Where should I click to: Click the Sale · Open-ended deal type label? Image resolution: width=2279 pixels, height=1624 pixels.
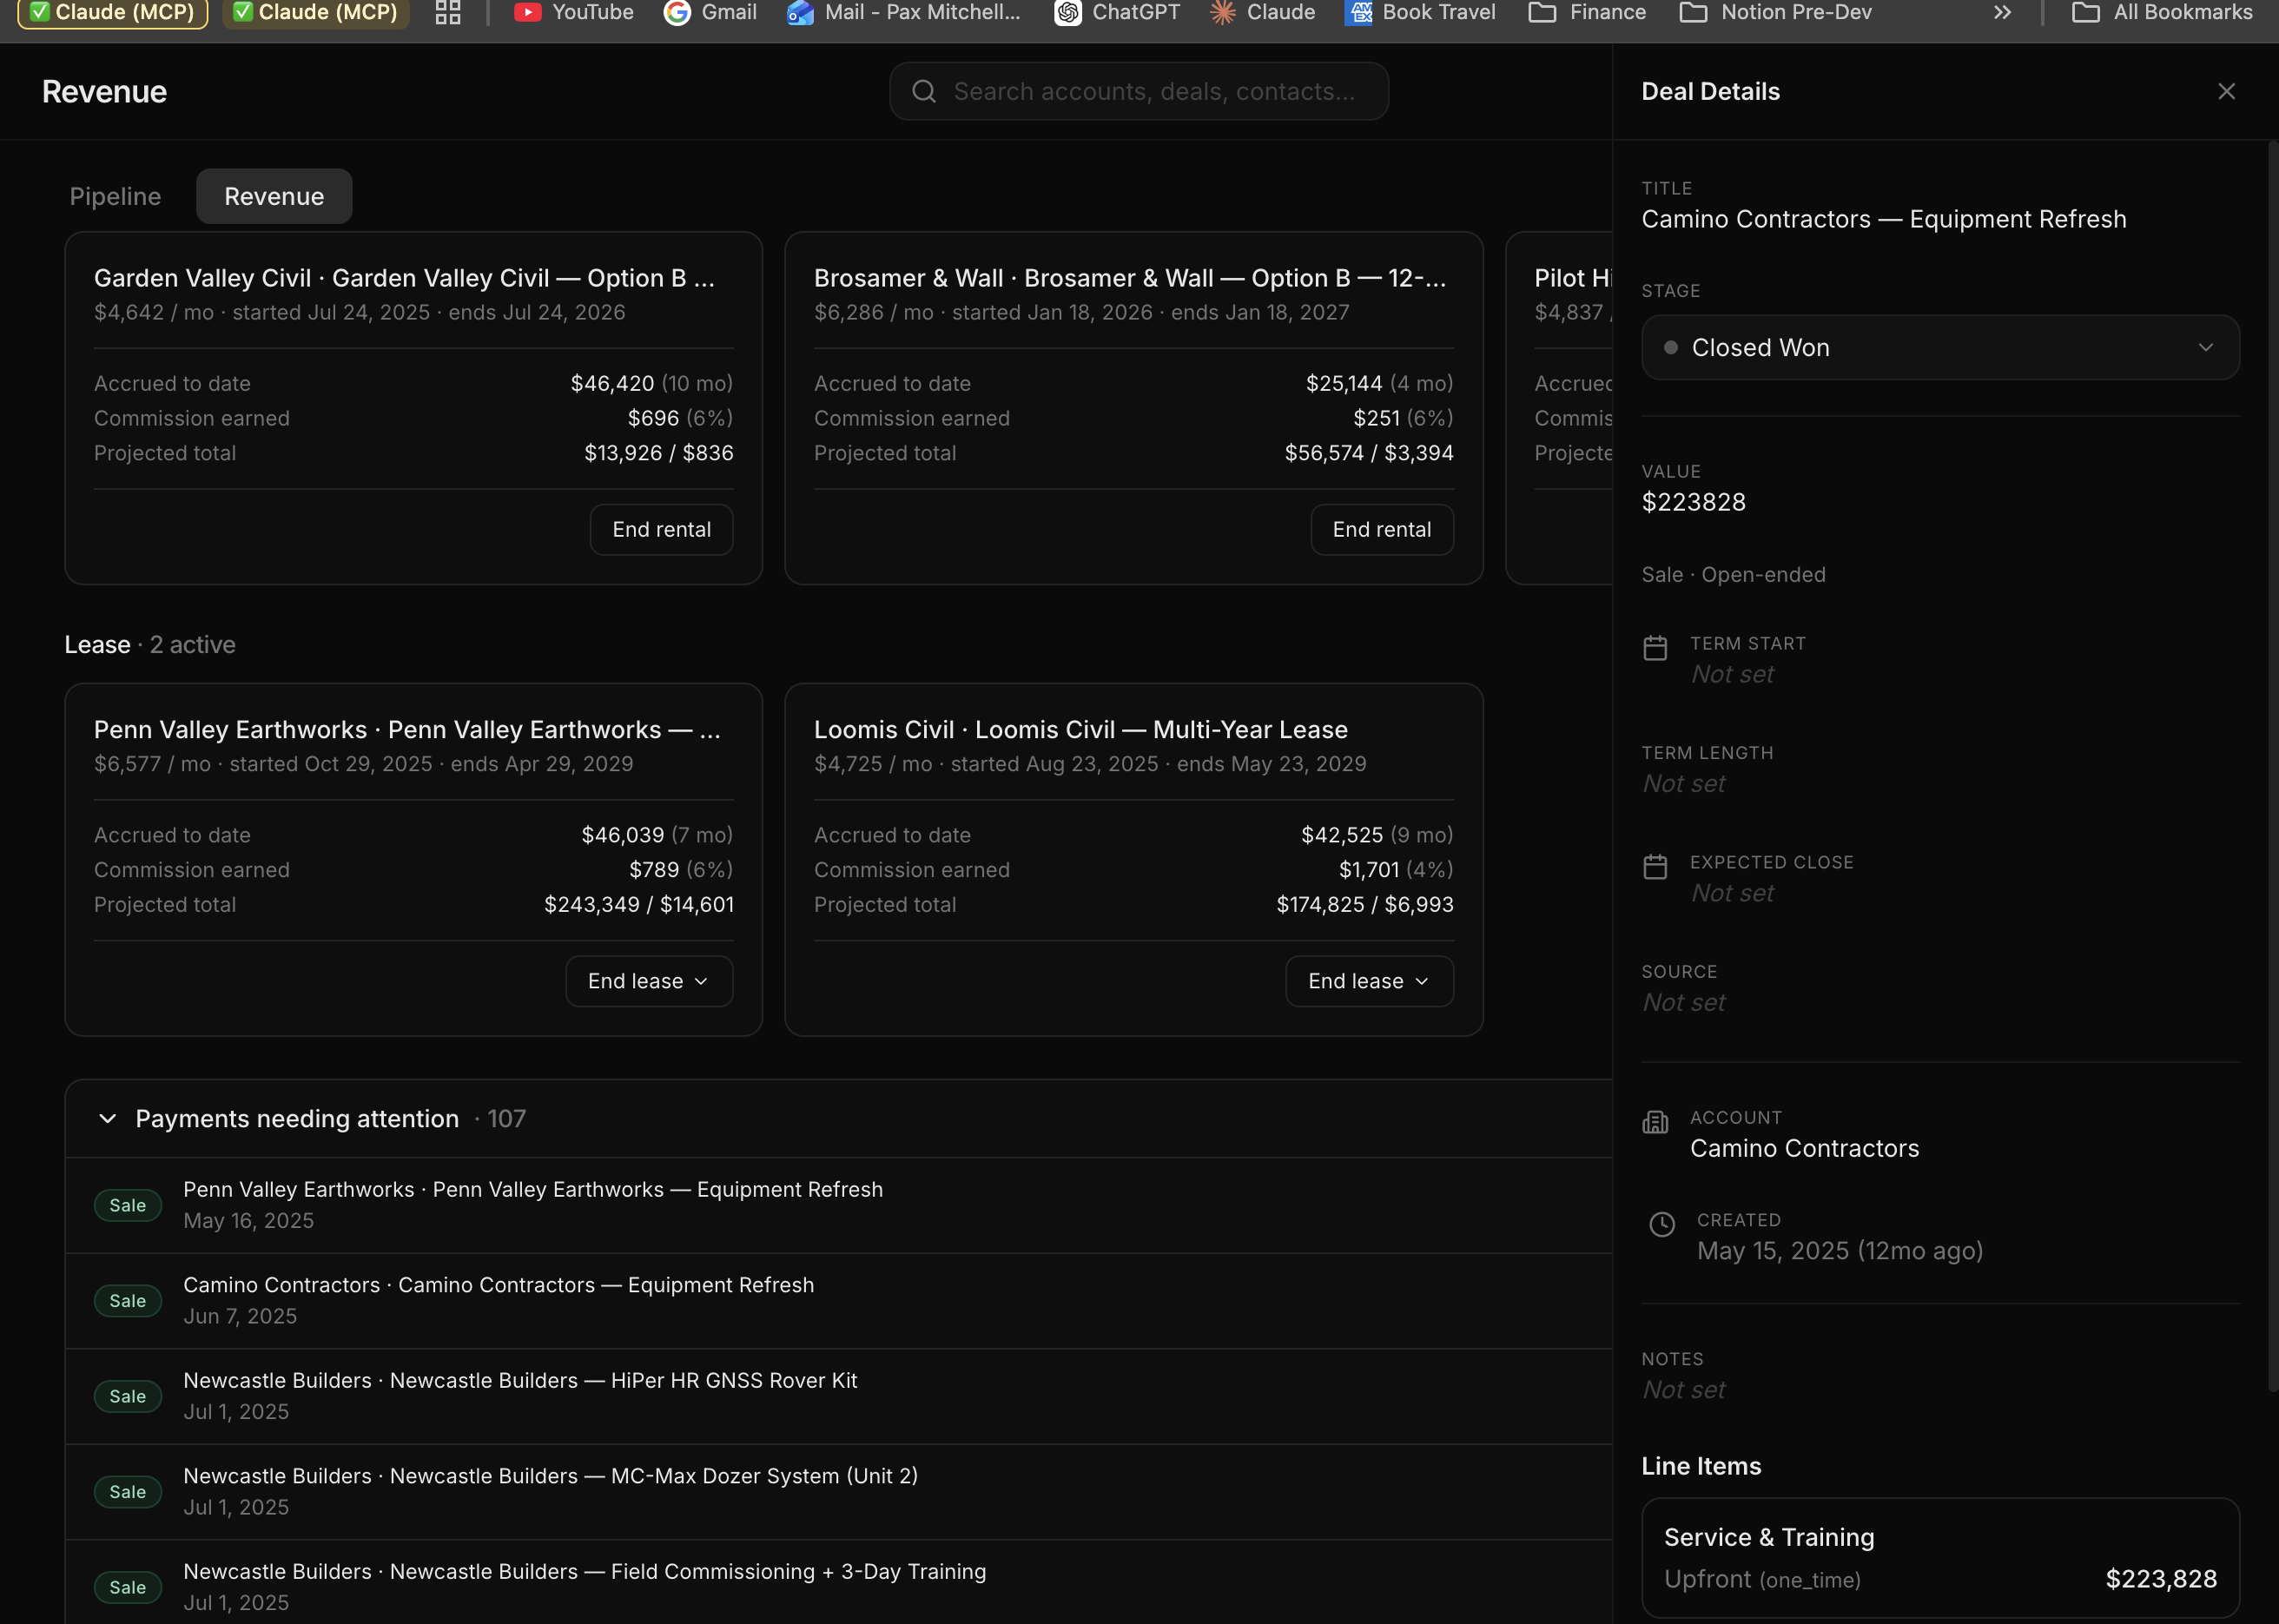pos(1733,574)
